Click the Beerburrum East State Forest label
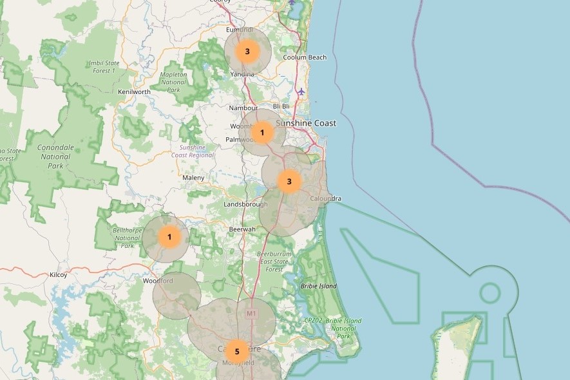Viewport: 570px width, 380px height. point(274,261)
